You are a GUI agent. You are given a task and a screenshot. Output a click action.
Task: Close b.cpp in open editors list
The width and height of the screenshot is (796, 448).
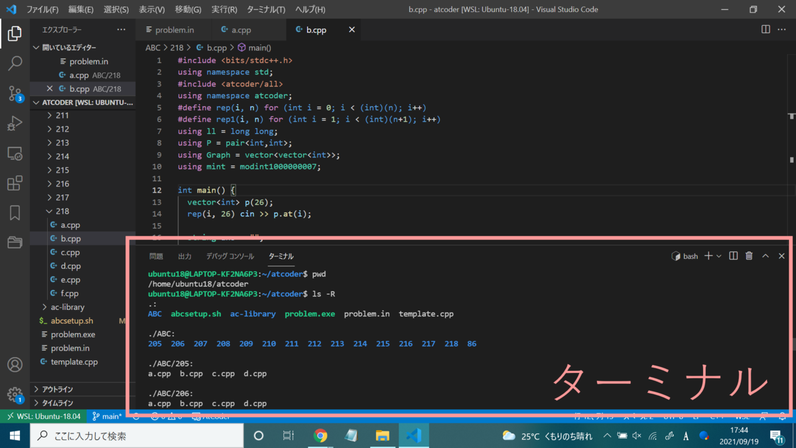coord(50,88)
